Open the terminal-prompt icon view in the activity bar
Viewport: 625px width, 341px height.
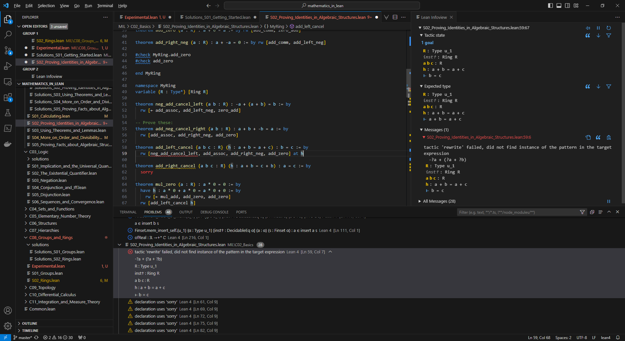[8, 128]
